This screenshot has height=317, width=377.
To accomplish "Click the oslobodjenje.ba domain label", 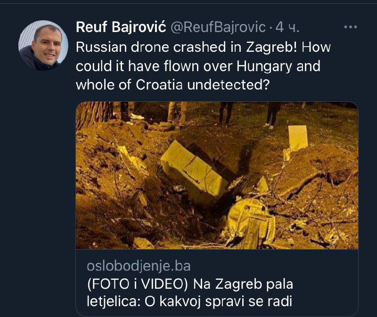I will pyautogui.click(x=139, y=266).
